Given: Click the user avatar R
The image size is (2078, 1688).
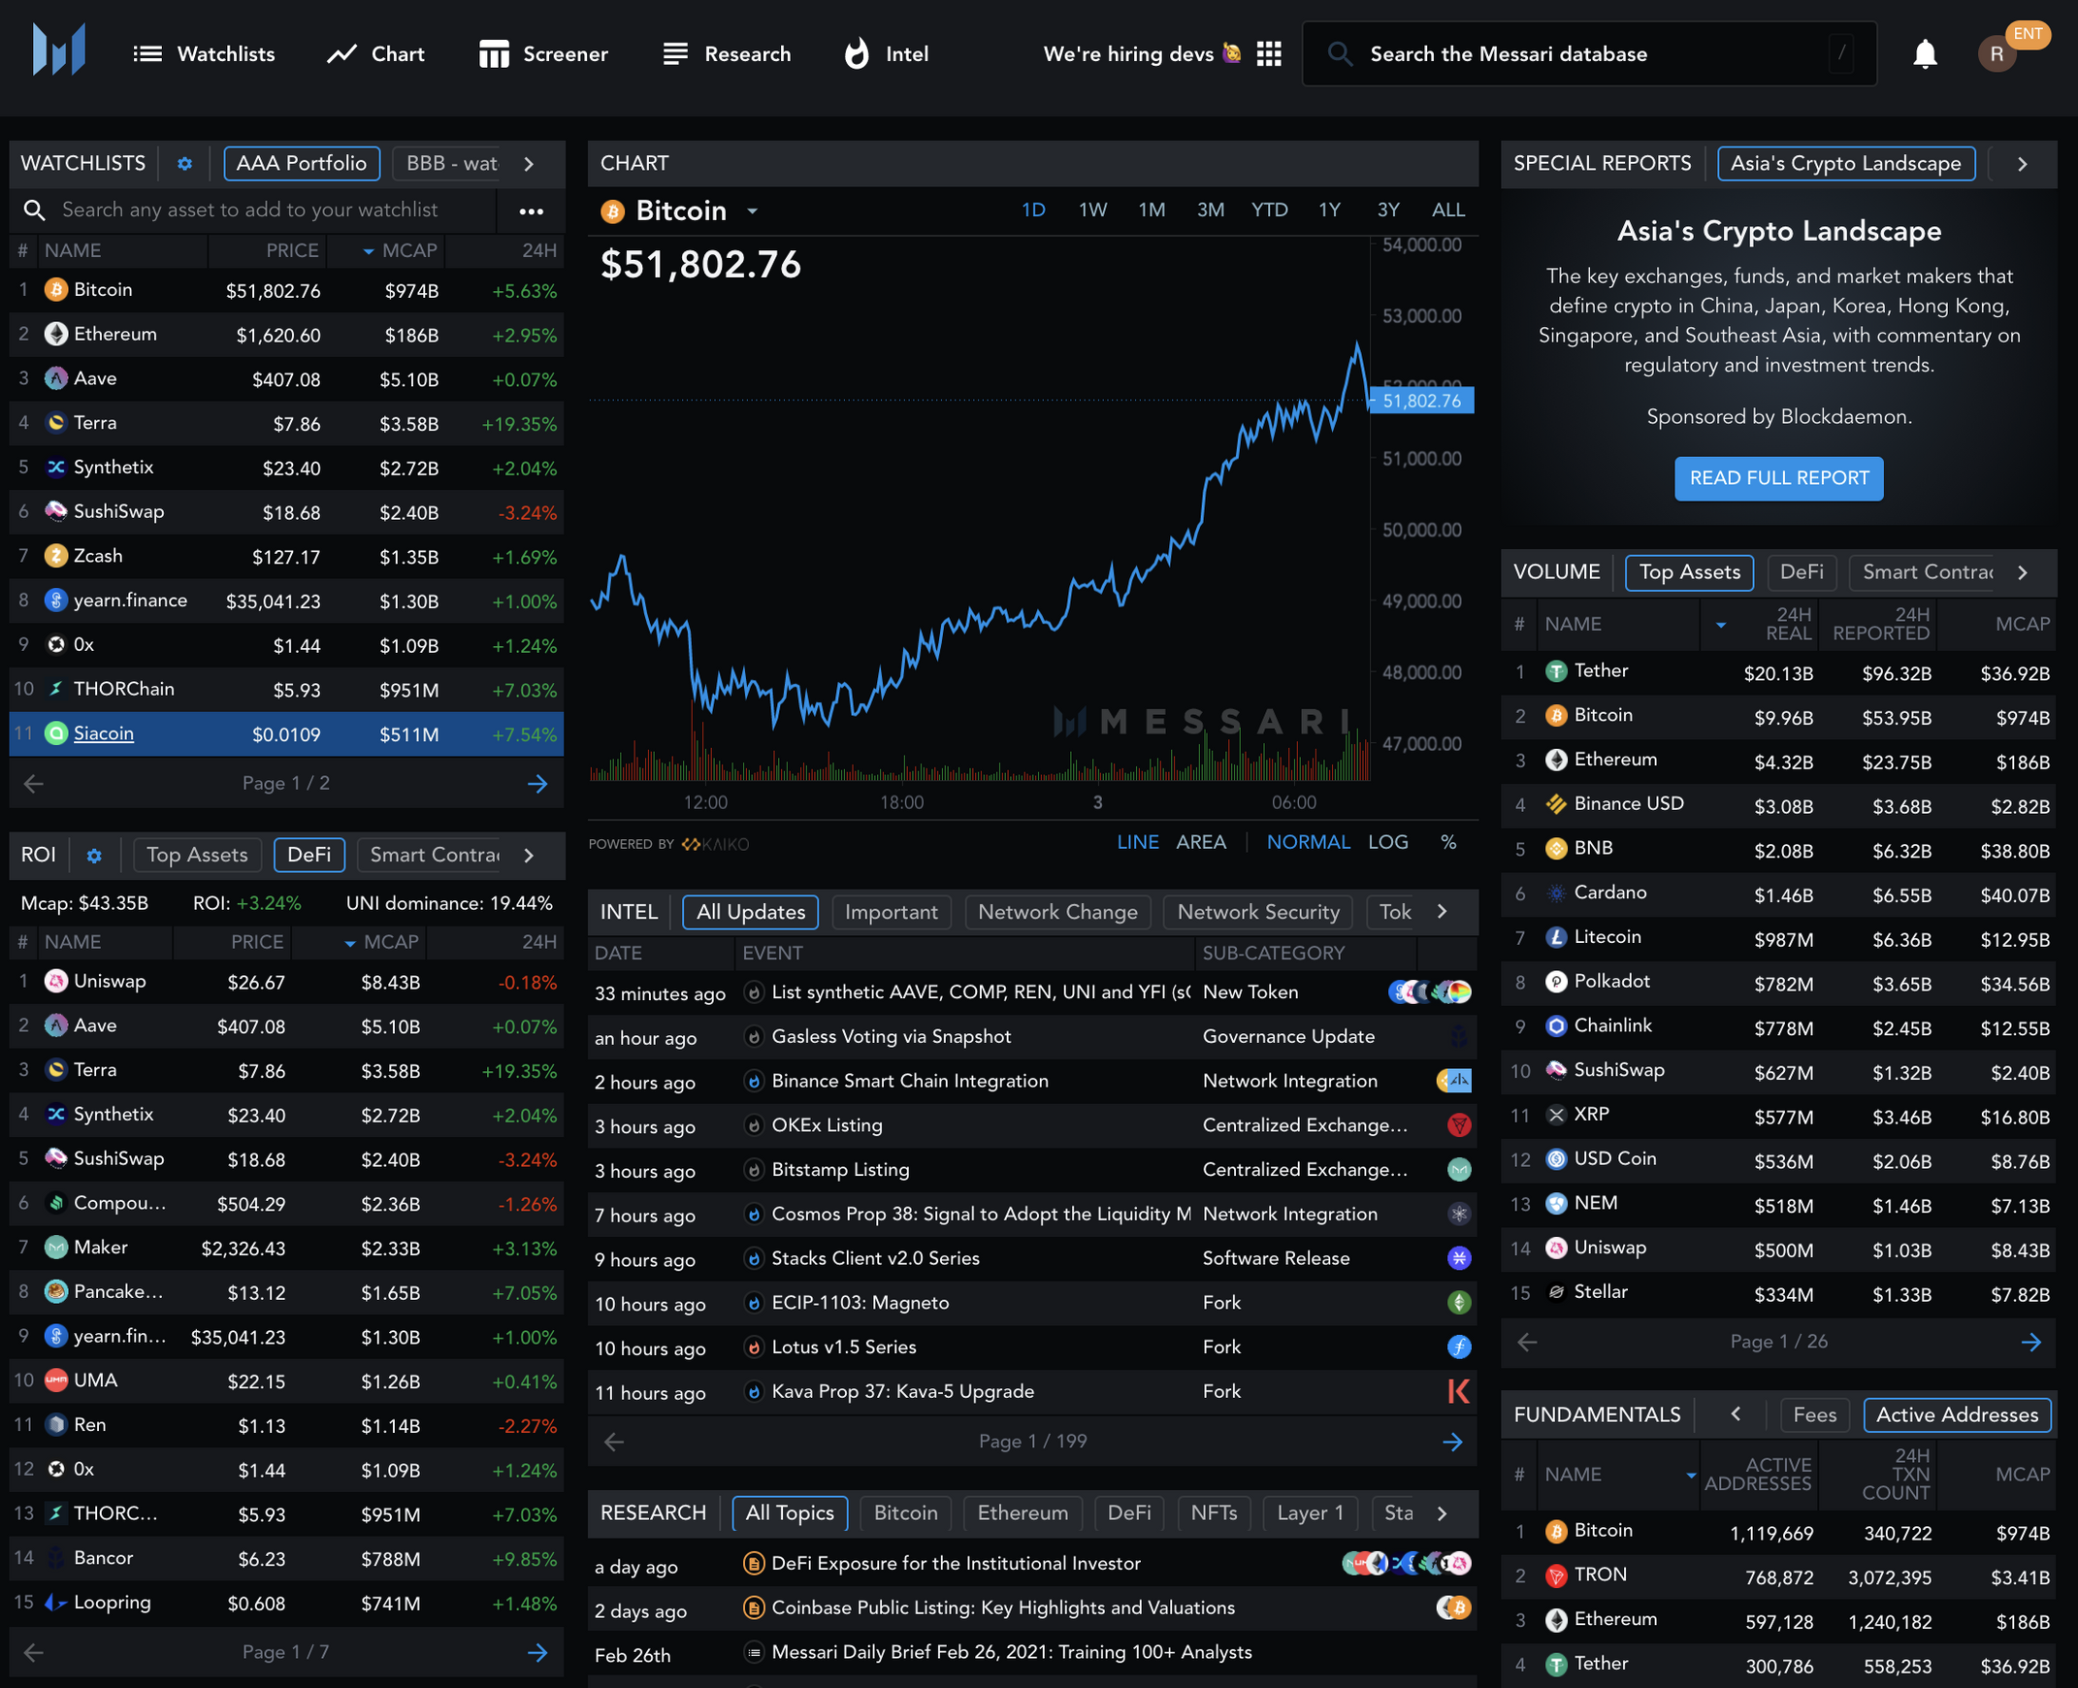Looking at the screenshot, I should pos(1997,53).
